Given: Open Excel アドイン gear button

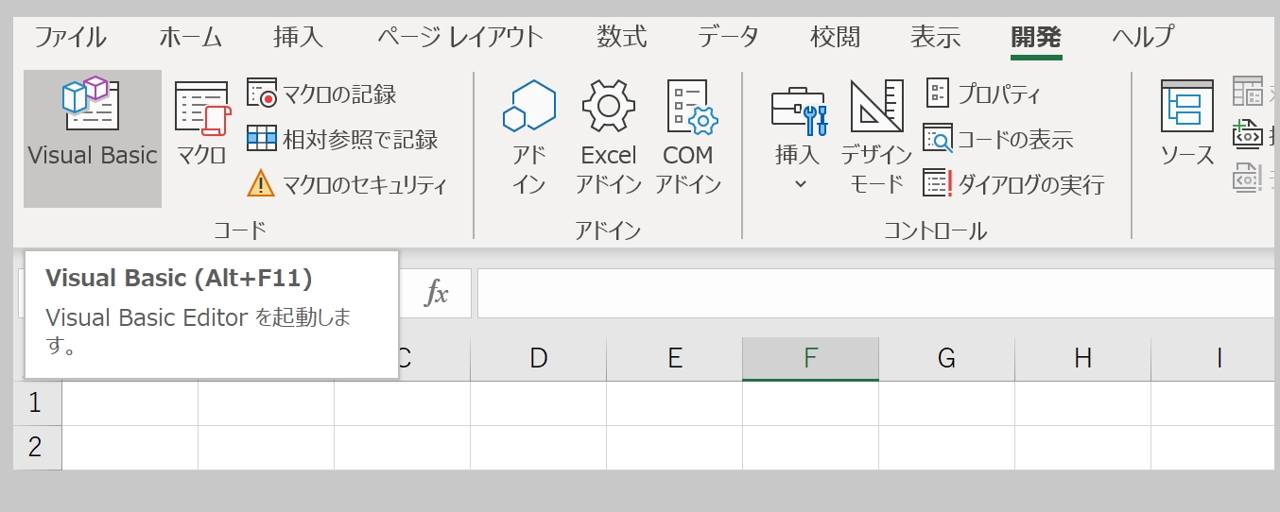Looking at the screenshot, I should [x=609, y=137].
